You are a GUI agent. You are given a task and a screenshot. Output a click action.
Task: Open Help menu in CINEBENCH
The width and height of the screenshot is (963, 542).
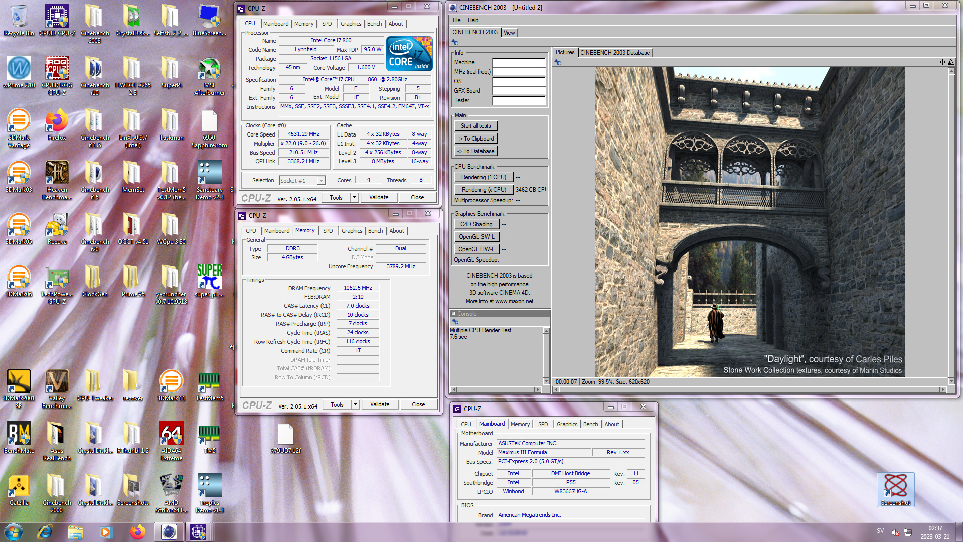click(473, 20)
